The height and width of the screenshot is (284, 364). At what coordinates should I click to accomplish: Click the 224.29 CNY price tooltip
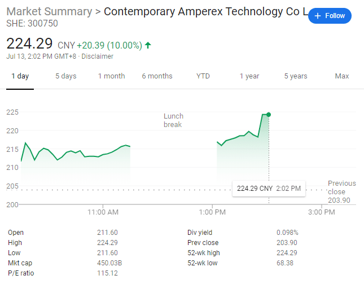click(269, 189)
